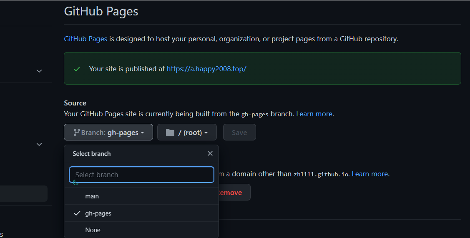Viewport: 470px width, 238px height.
Task: Choose the main branch option
Action: pos(141,196)
